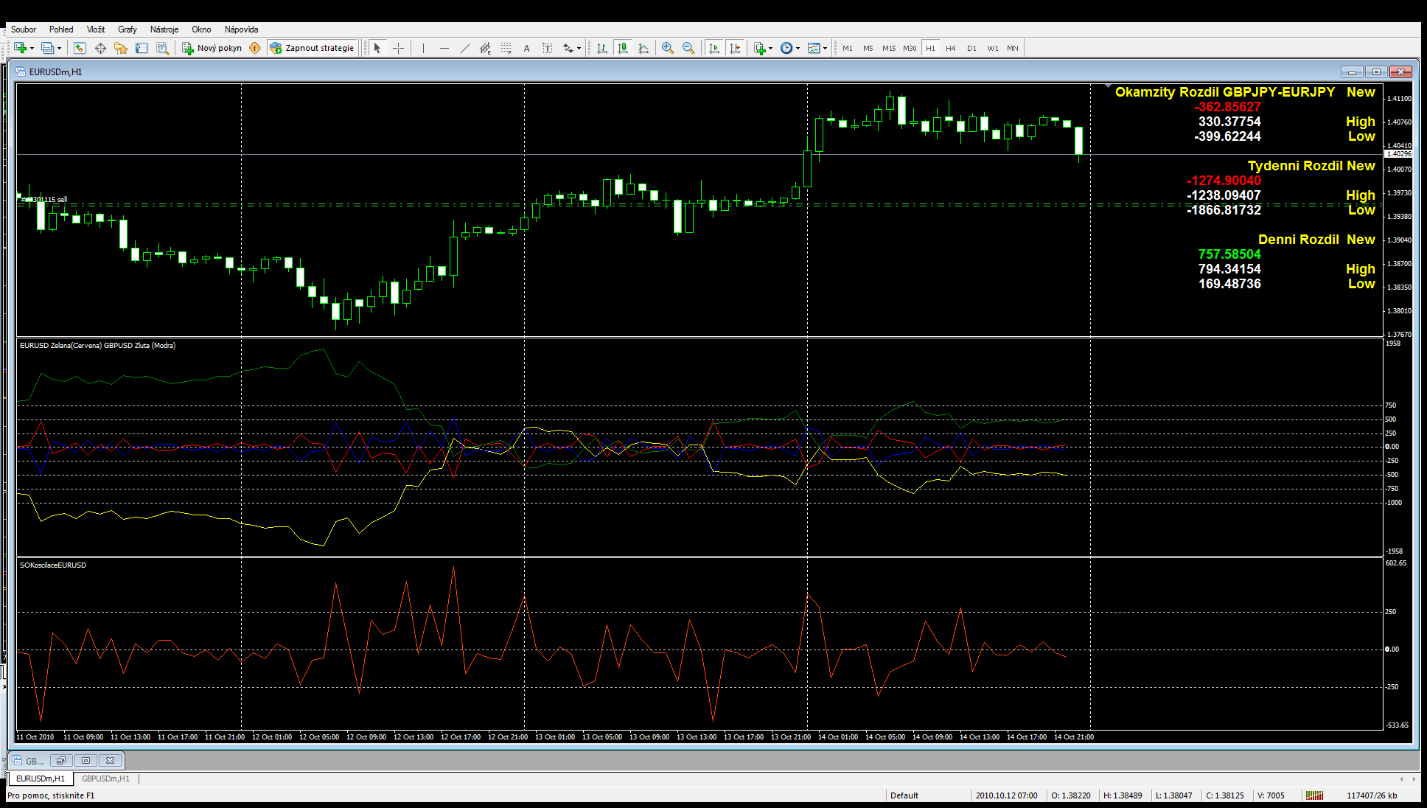Image resolution: width=1427 pixels, height=808 pixels.
Task: Toggle the chart shift button
Action: tap(734, 48)
